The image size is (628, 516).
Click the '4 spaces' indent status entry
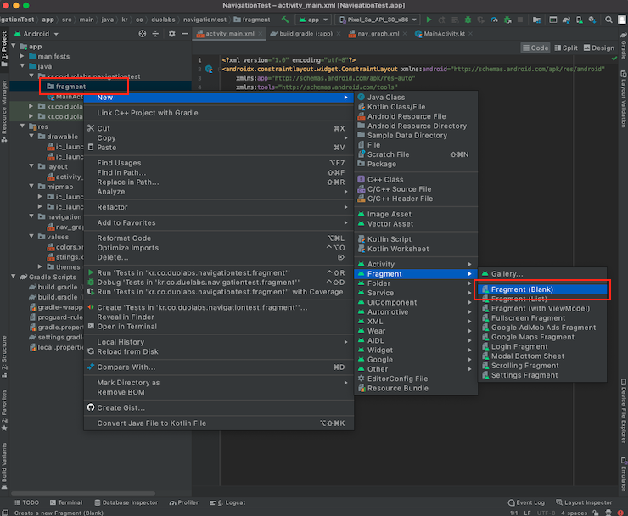(574, 513)
